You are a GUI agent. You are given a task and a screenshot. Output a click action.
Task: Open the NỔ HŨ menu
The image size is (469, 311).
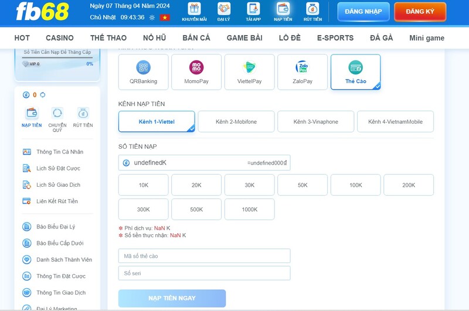pos(154,38)
